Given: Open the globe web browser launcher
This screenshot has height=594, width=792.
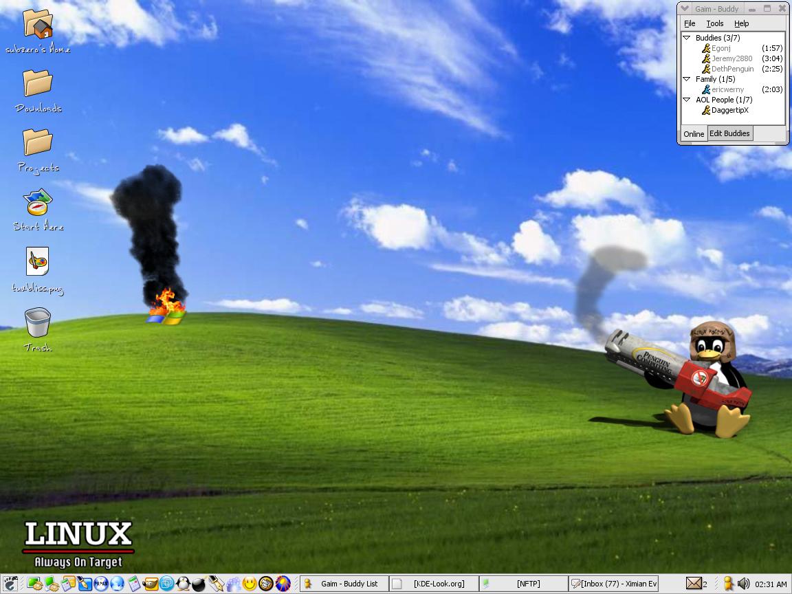Looking at the screenshot, I should [117, 584].
